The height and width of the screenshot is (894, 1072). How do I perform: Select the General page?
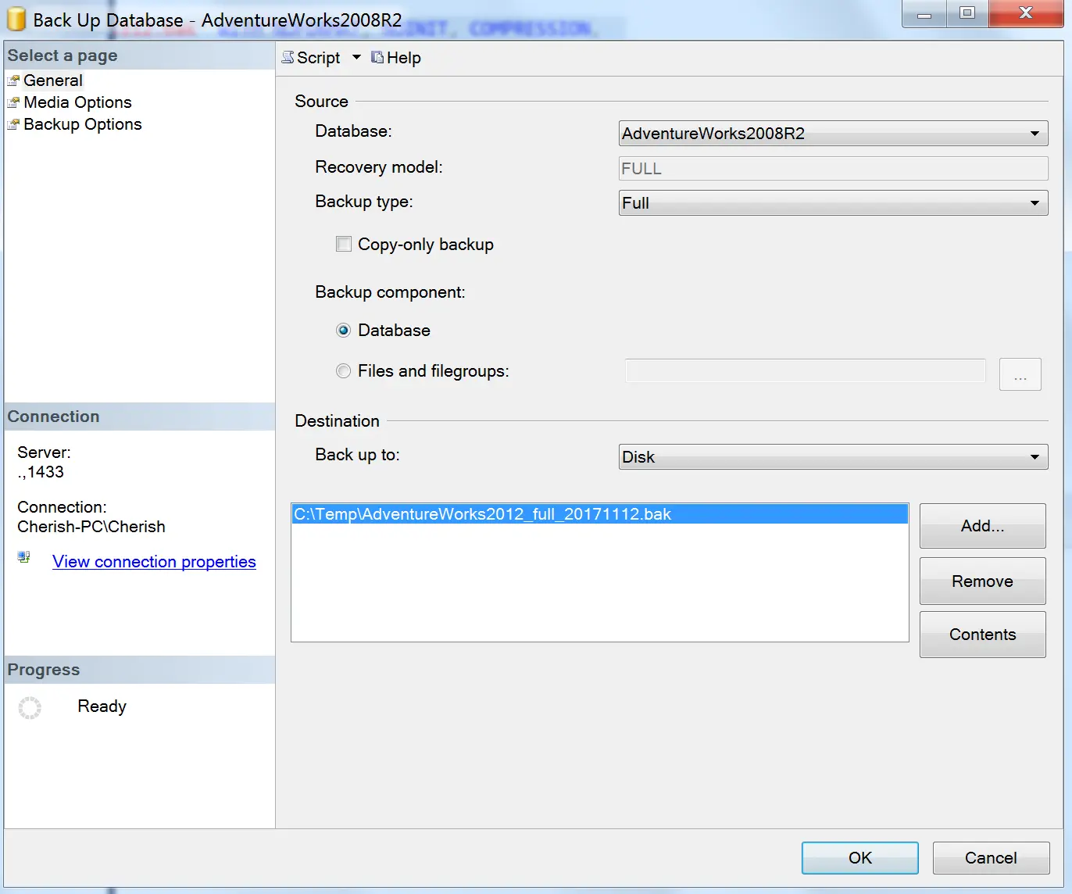click(x=52, y=80)
